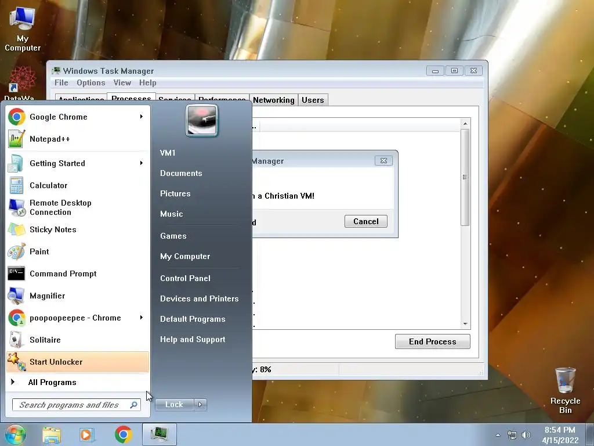Show hidden tray icons arrow
The width and height of the screenshot is (594, 446).
[498, 435]
